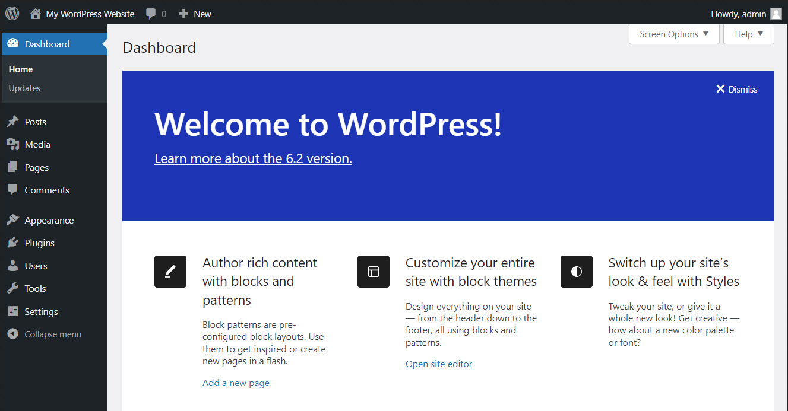
Task: Click the home icon beside site name
Action: (x=36, y=13)
